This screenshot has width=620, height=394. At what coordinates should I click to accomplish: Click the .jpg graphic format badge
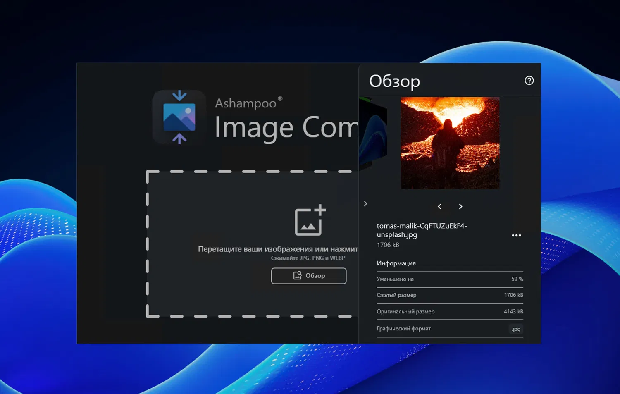click(516, 329)
